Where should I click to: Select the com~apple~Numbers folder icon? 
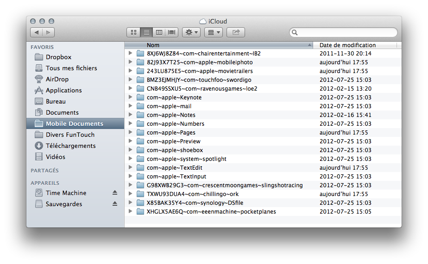click(x=140, y=124)
